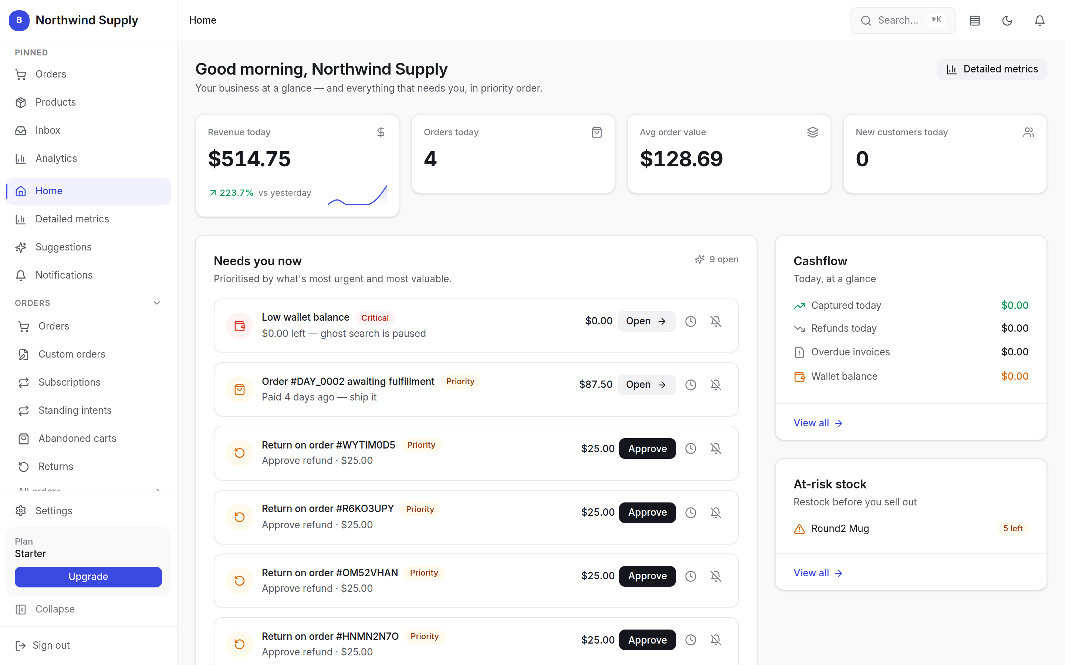Open the layout list icon in header
The height and width of the screenshot is (665, 1065).
(x=974, y=20)
